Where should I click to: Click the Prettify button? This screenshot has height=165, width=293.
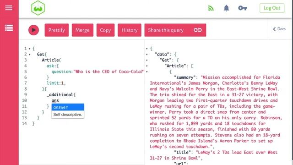tap(57, 30)
